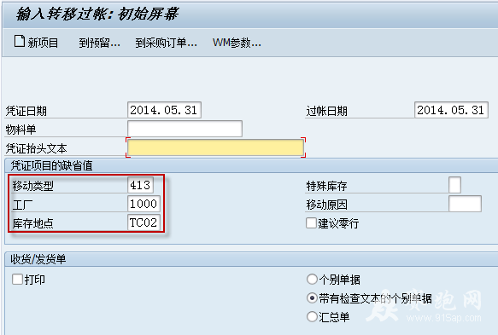Viewport: 498px width, 335px height.
Task: Click the 物料单 input field
Action: [x=185, y=129]
